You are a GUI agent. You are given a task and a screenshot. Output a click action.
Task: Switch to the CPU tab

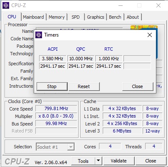12,17
